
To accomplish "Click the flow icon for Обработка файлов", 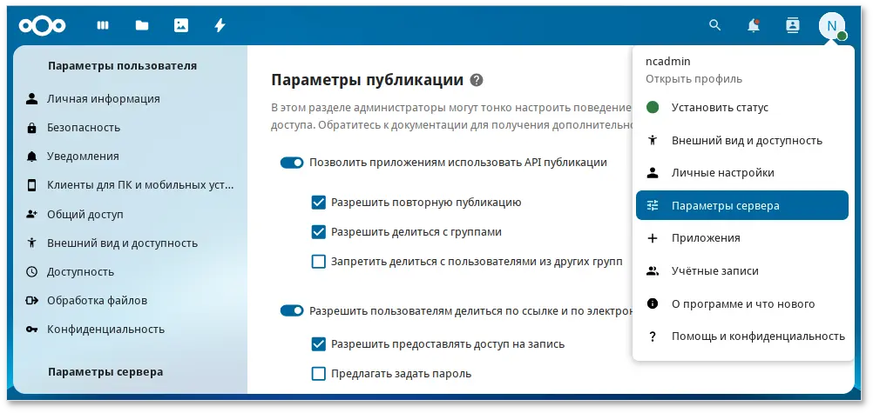I will 31,301.
